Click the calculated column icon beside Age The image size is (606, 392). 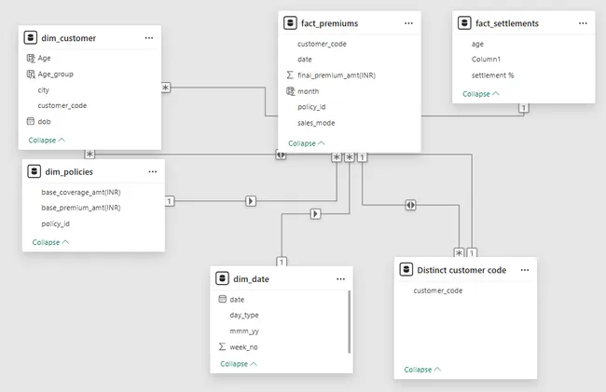[31, 59]
